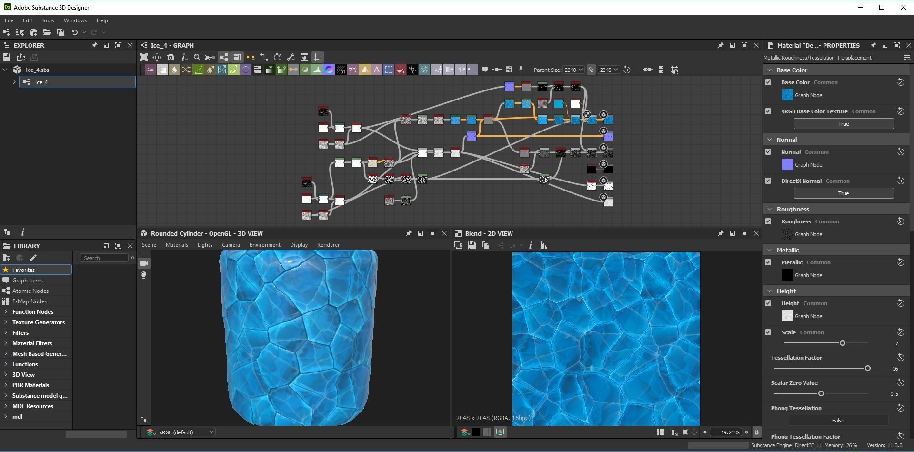Add a Text node with the A icon
Image resolution: width=914 pixels, height=452 pixels.
pyautogui.click(x=377, y=70)
